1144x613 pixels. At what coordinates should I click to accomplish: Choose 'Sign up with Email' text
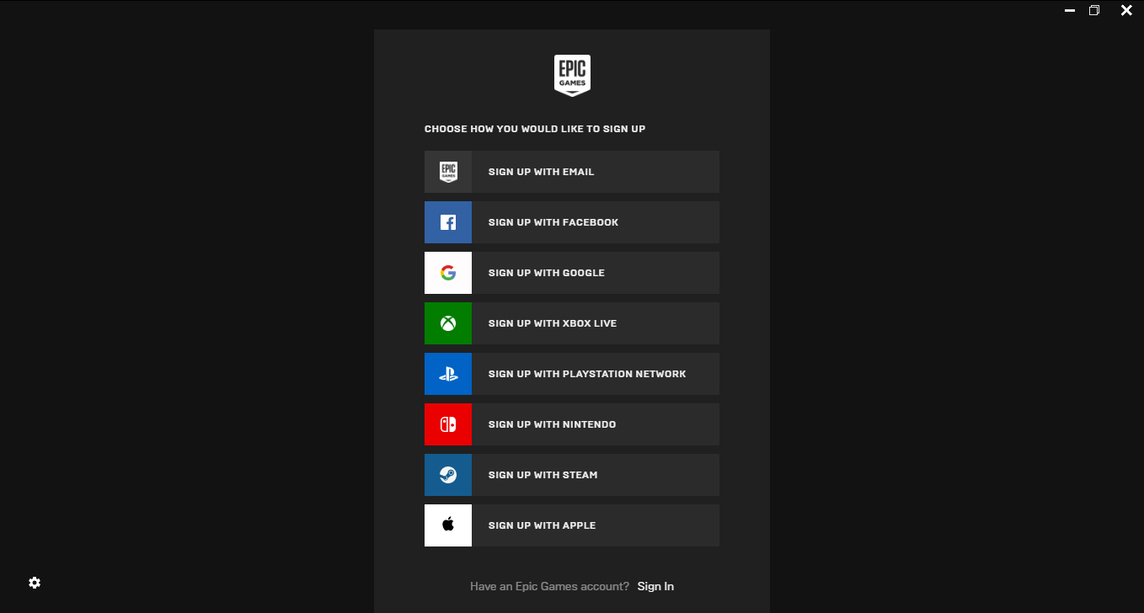(x=541, y=172)
